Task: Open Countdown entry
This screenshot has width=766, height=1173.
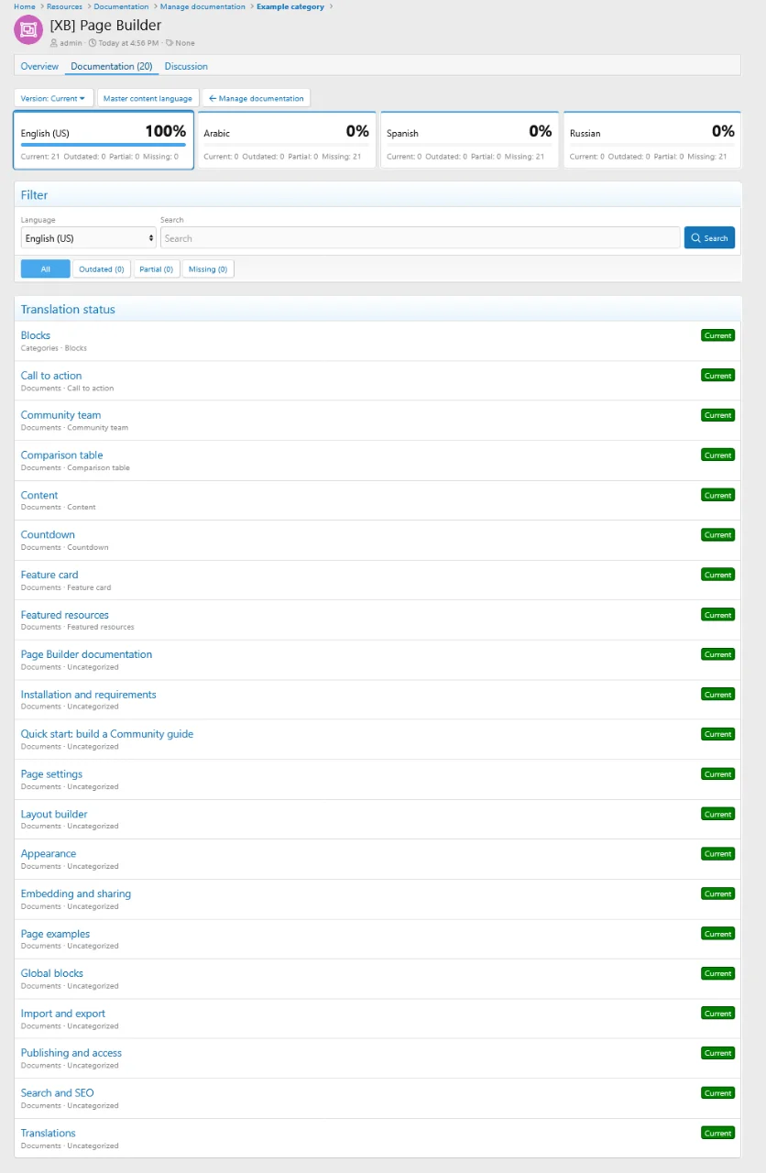Action: coord(48,535)
